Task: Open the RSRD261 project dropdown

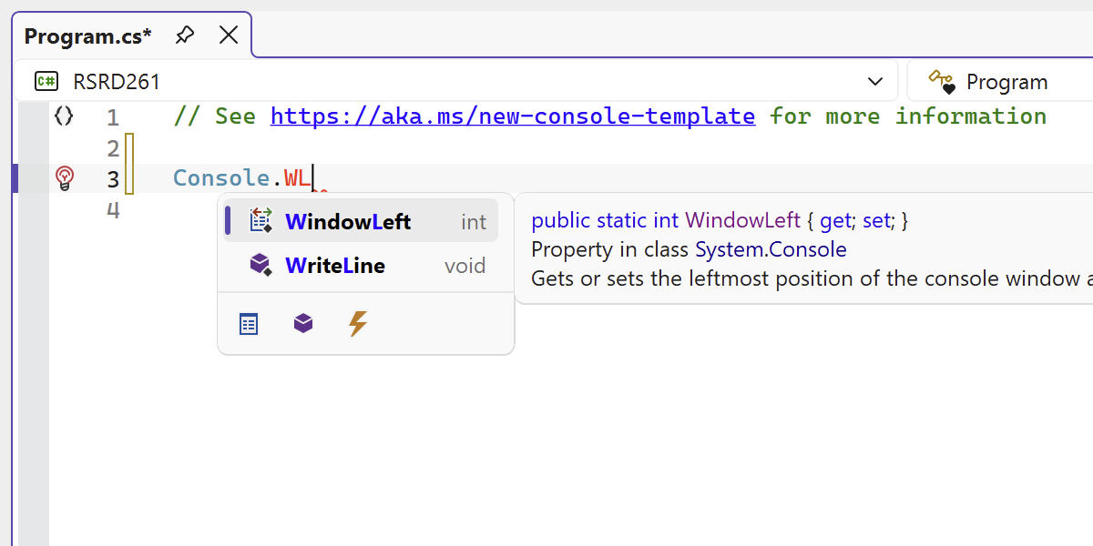Action: pos(875,82)
